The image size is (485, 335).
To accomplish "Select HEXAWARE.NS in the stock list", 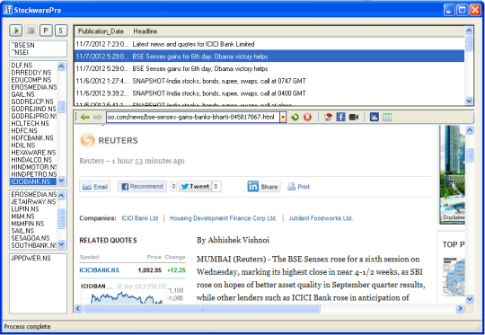I will [x=33, y=153].
